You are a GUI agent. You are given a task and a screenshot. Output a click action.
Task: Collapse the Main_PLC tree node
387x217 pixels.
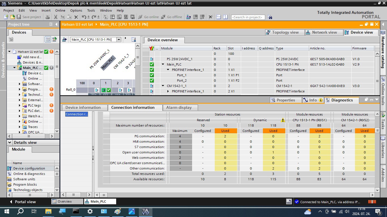(14, 68)
